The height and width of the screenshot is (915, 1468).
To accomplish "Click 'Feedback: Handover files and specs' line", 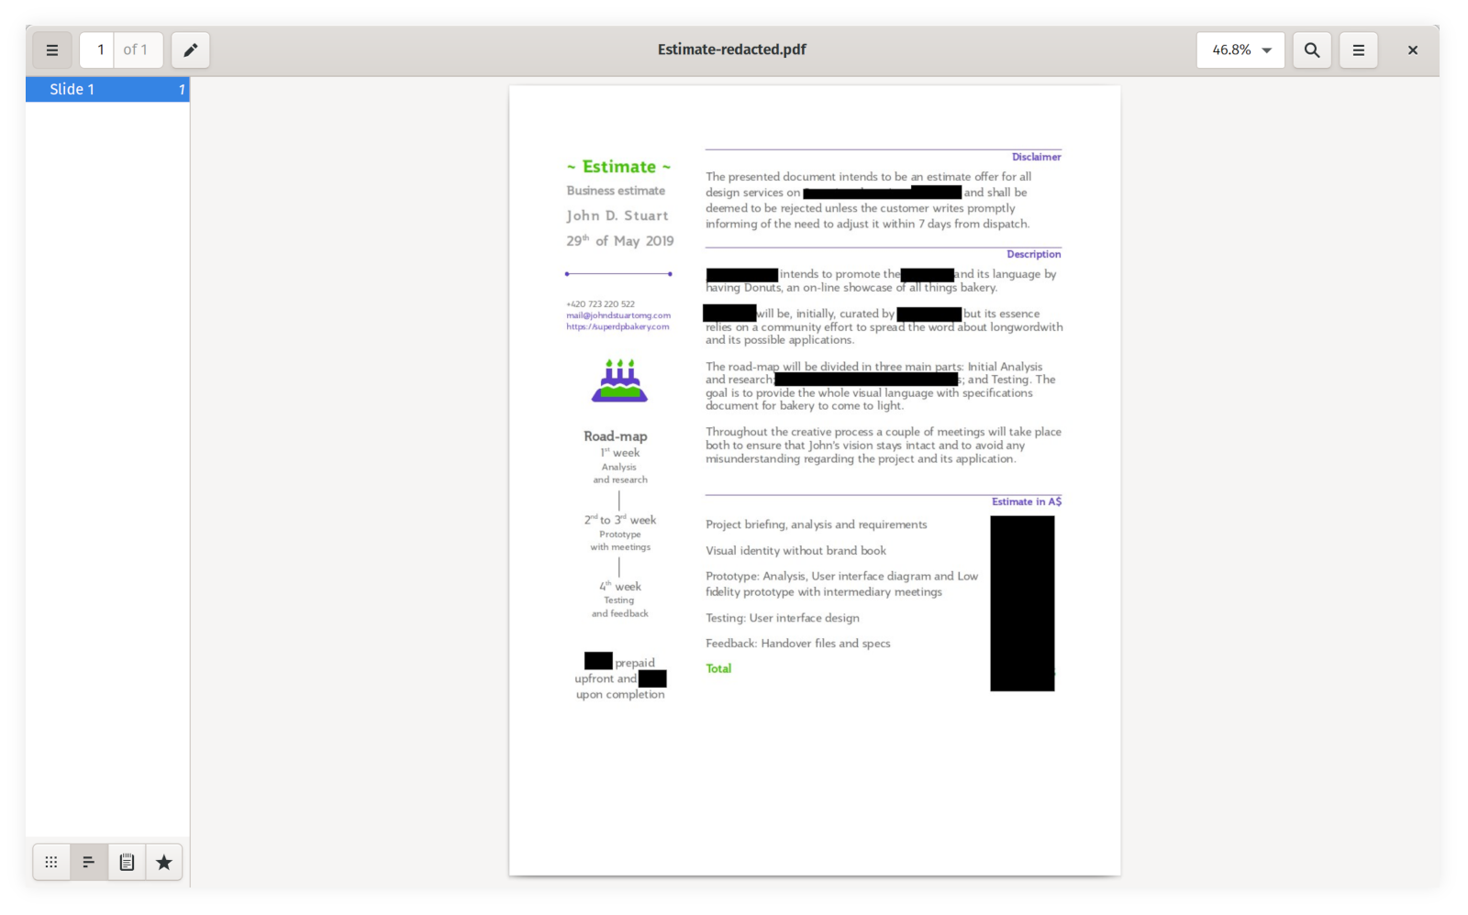I will 798,643.
